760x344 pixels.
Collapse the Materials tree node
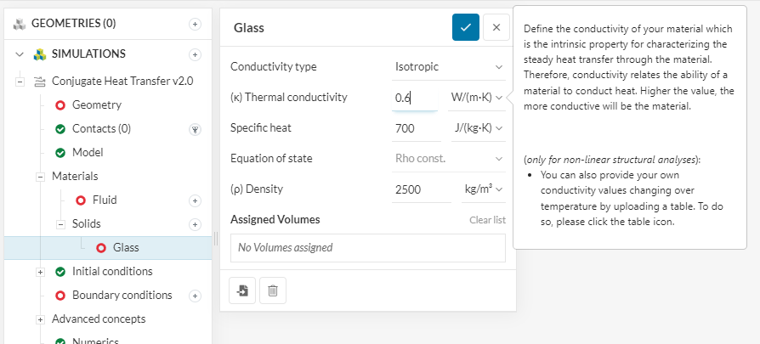40,177
